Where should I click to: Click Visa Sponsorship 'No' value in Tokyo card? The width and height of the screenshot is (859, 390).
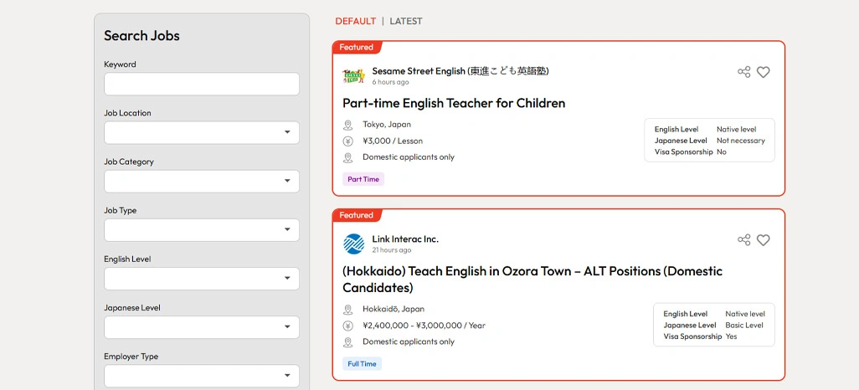coord(722,152)
